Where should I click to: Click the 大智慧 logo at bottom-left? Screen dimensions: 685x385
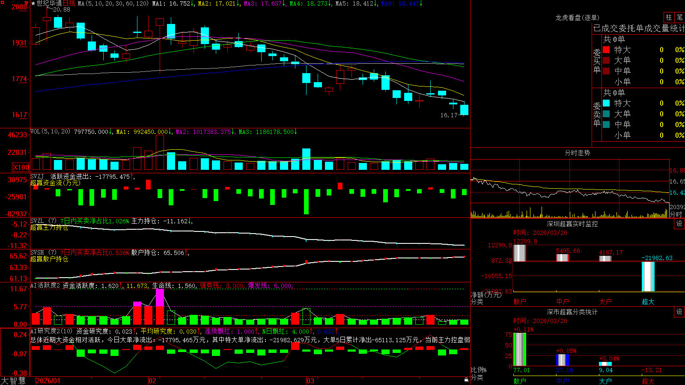pyautogui.click(x=13, y=380)
